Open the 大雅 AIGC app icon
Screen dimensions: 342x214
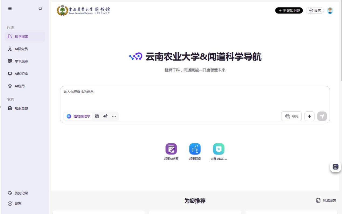click(218, 149)
